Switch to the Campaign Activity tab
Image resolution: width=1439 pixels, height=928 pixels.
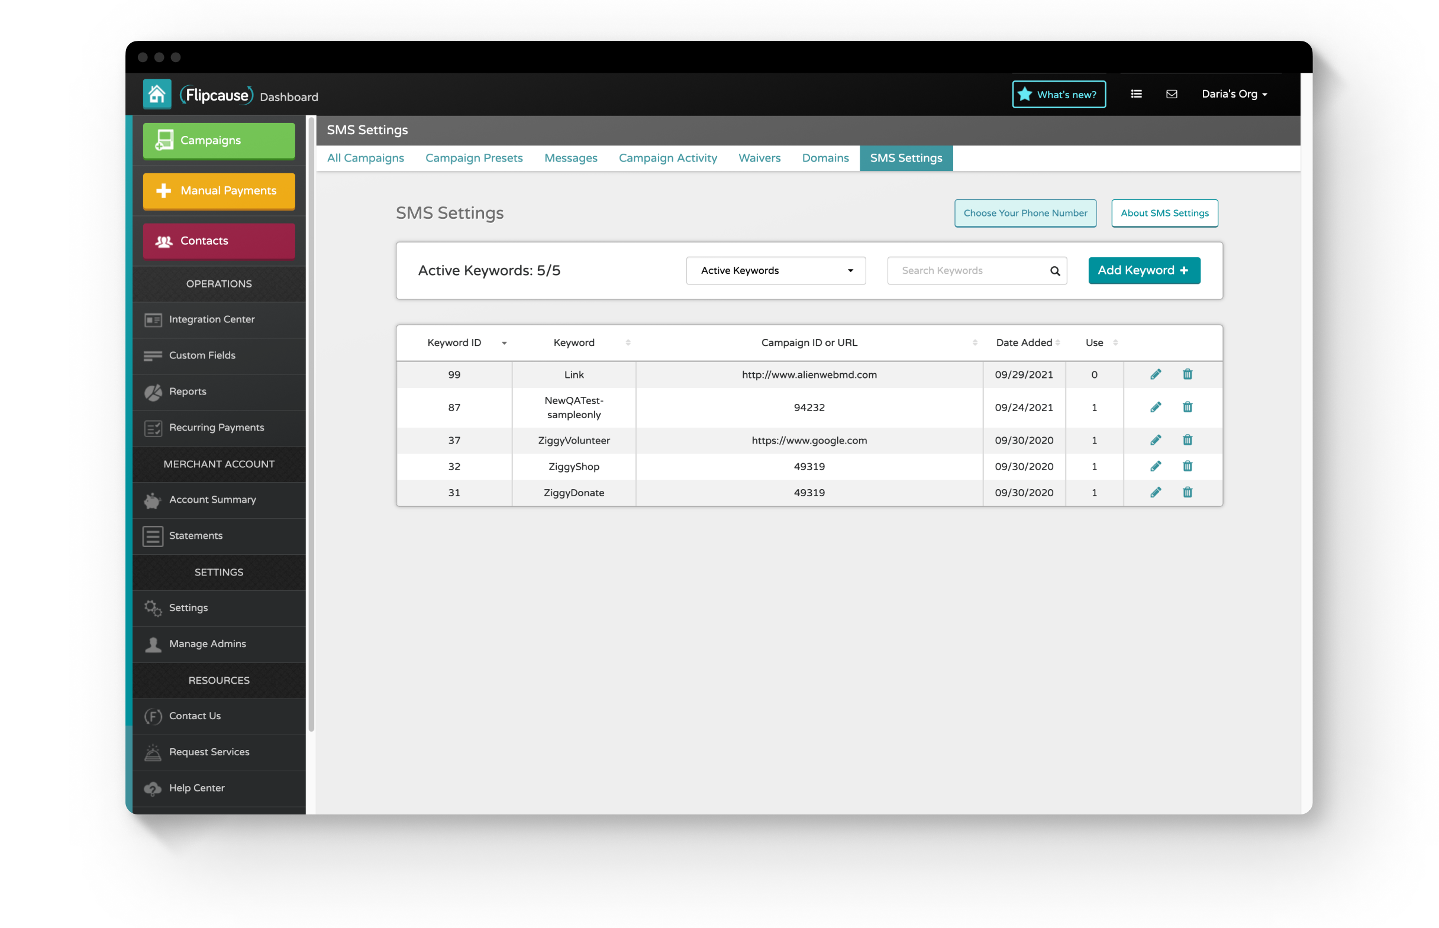[667, 158]
